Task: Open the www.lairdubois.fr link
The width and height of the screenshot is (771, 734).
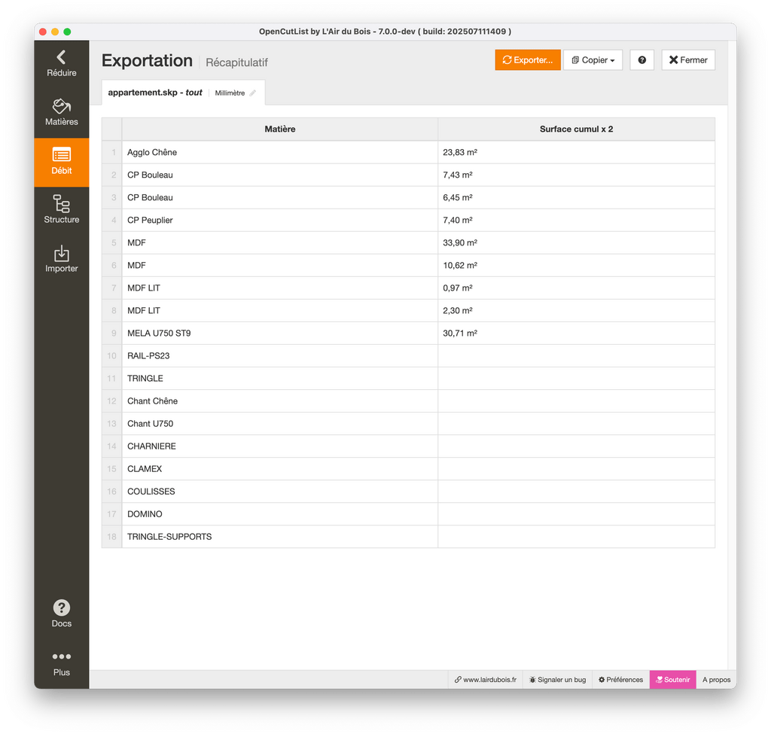Action: pos(486,680)
